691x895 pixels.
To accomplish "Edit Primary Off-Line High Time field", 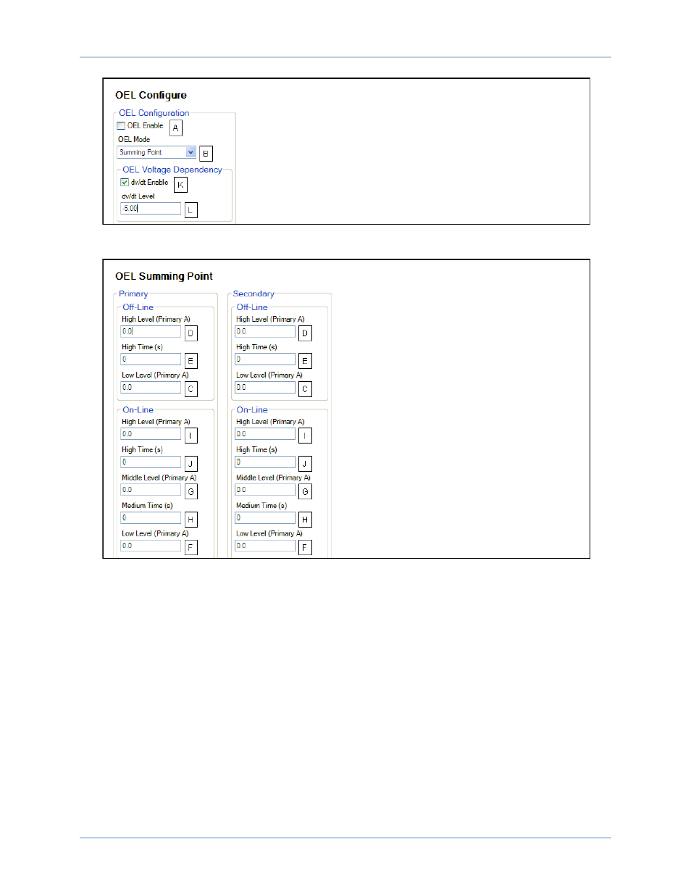I will click(x=151, y=359).
